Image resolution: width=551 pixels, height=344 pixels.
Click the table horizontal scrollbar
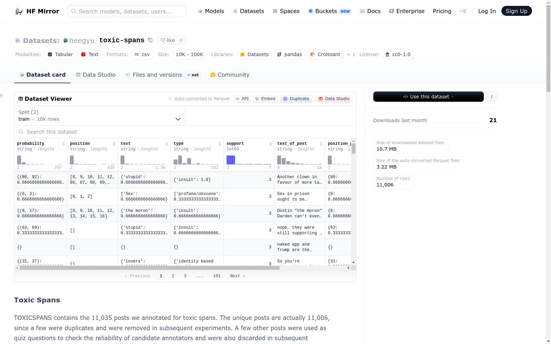(149, 268)
